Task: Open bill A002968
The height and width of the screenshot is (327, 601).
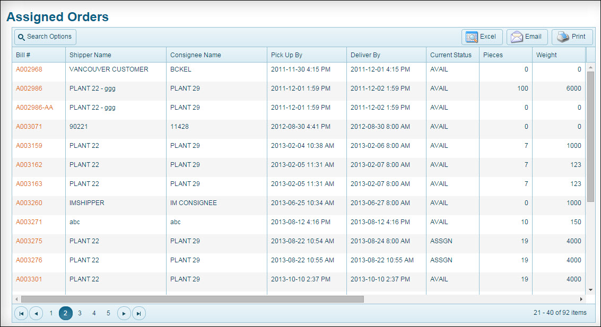Action: click(x=29, y=69)
